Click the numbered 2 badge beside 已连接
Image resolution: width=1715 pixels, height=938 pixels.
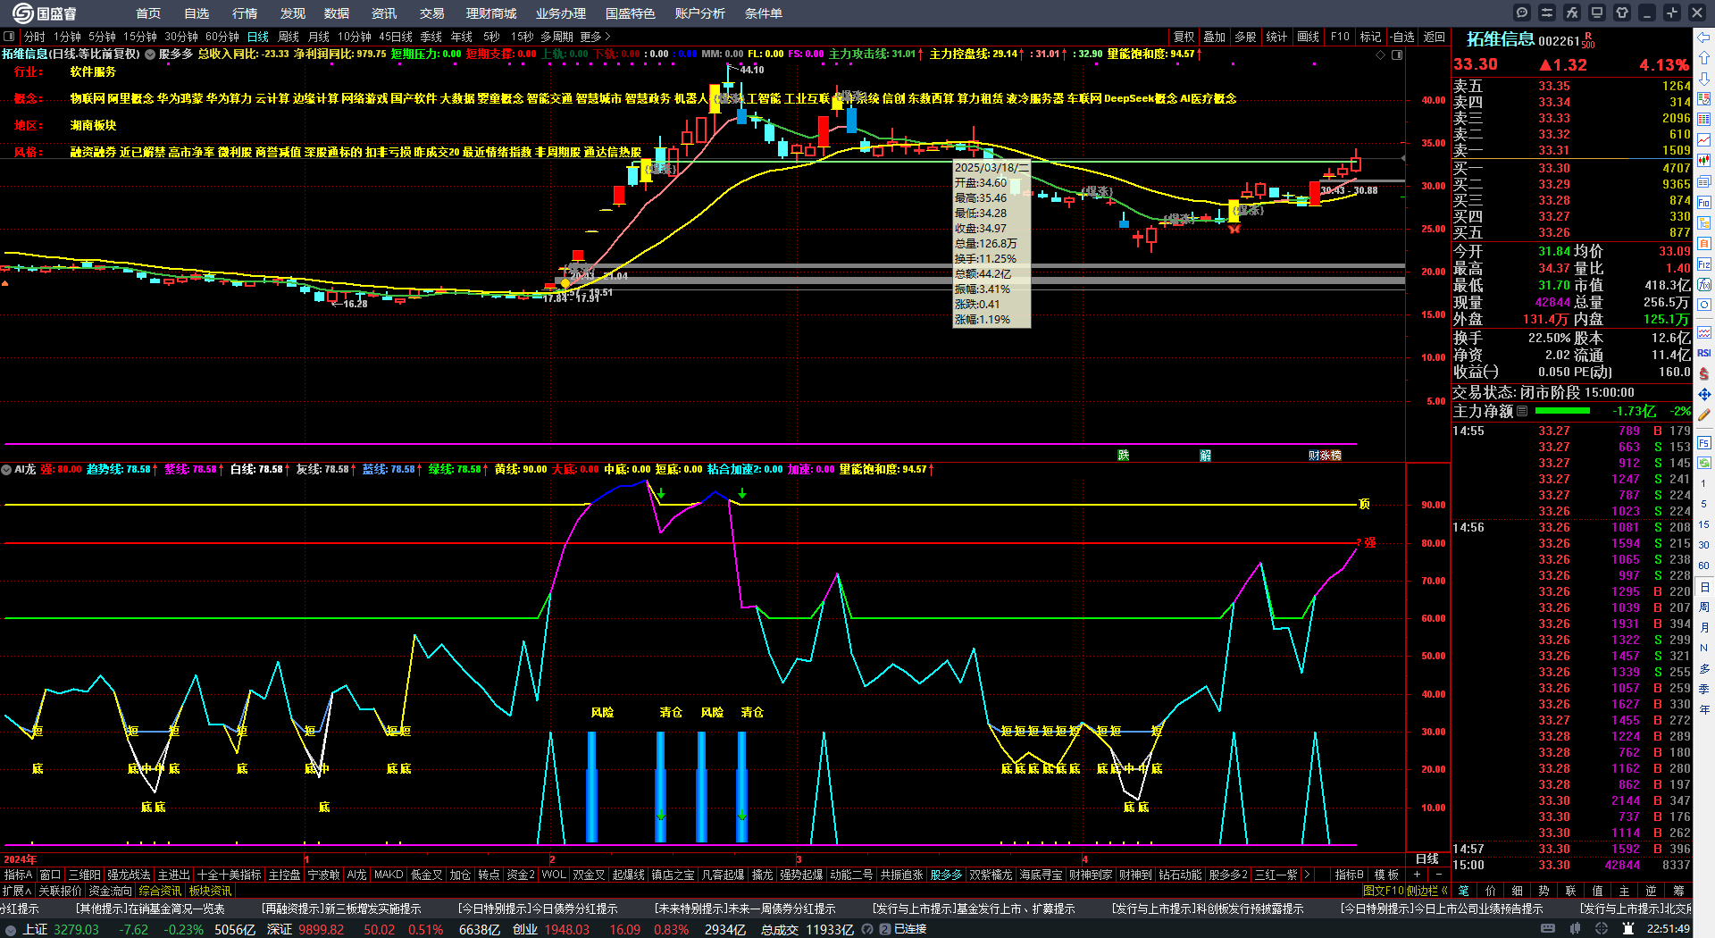pos(885,929)
